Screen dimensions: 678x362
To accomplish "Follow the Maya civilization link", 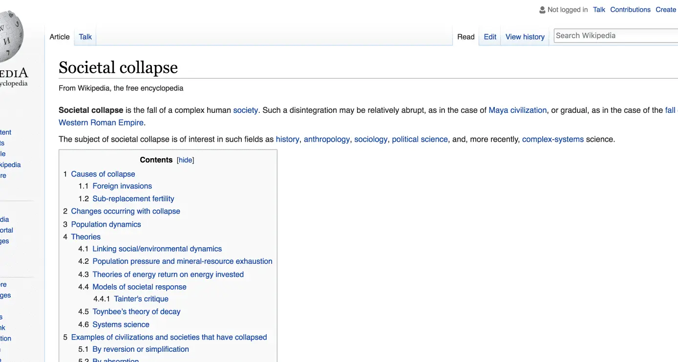I will [x=517, y=110].
